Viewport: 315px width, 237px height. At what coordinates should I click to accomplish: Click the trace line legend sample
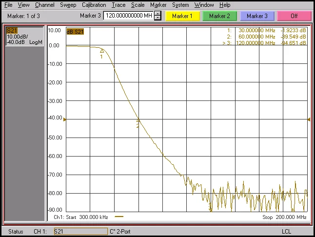119,217
